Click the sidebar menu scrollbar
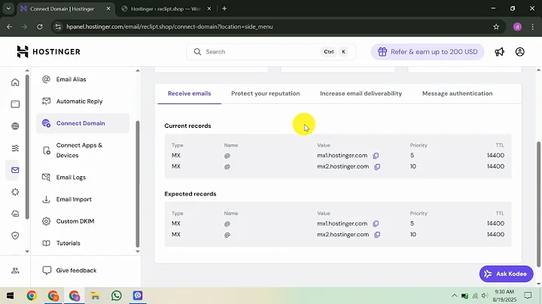This screenshot has width=542, height=304. point(138,183)
